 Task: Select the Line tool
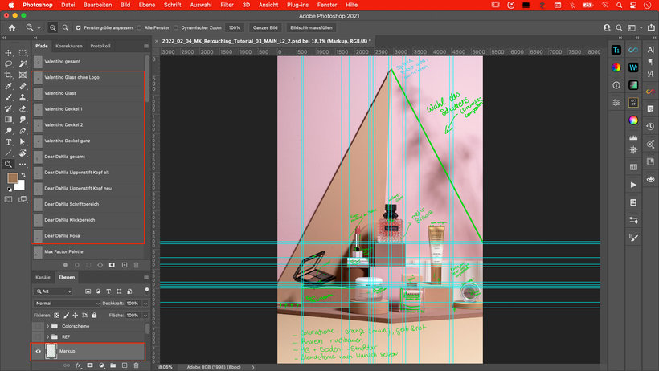pos(8,153)
